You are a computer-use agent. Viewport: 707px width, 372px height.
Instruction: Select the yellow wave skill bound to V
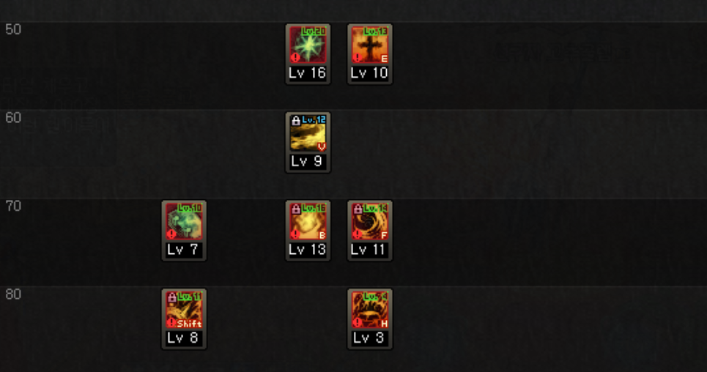(x=308, y=133)
